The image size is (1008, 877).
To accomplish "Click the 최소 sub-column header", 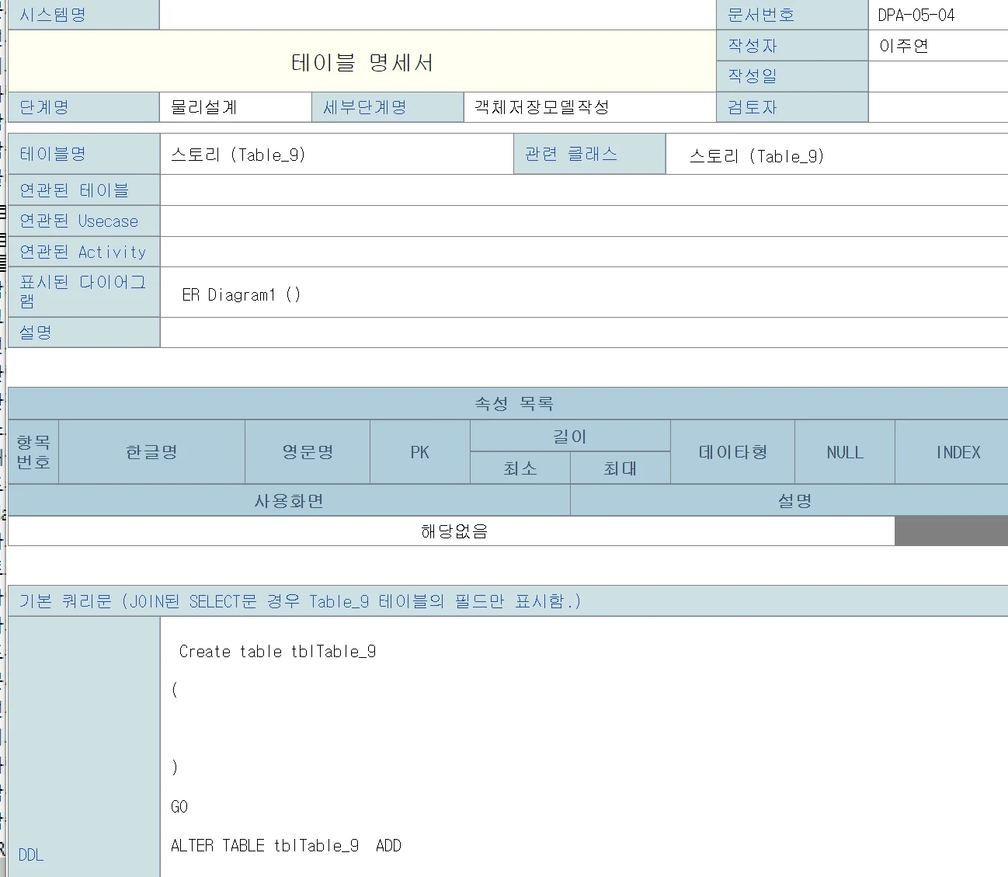I will 520,468.
